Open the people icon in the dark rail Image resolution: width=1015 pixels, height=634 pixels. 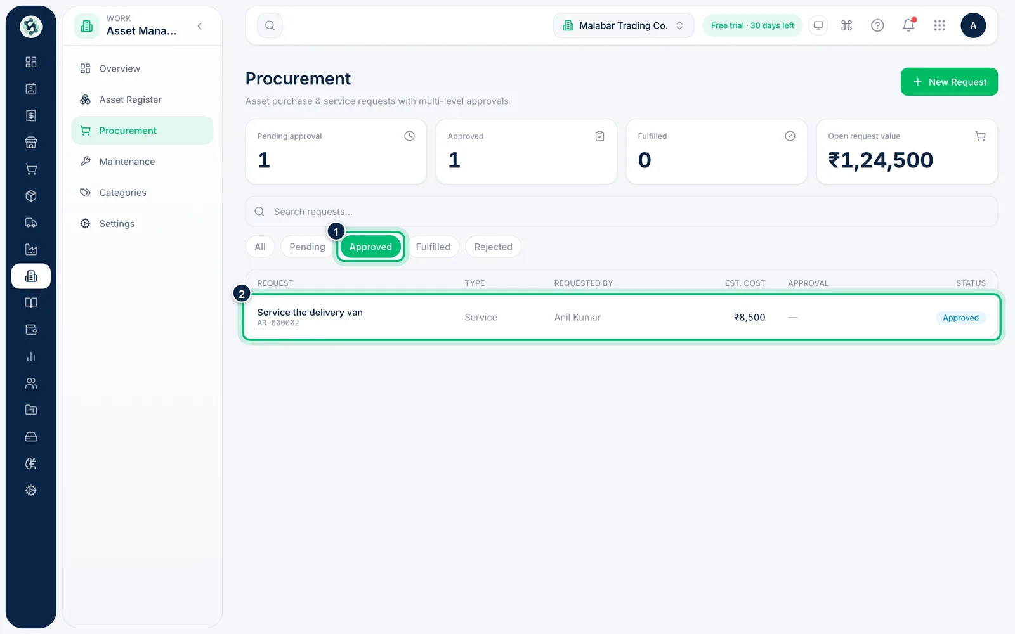pos(30,384)
